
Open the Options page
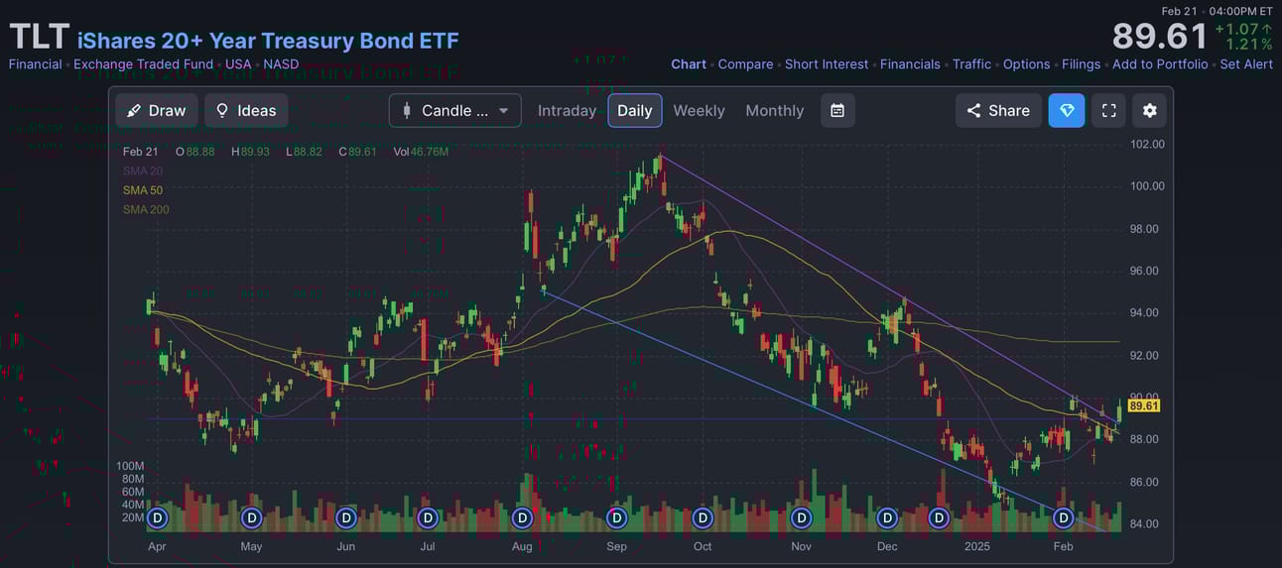click(x=1026, y=64)
